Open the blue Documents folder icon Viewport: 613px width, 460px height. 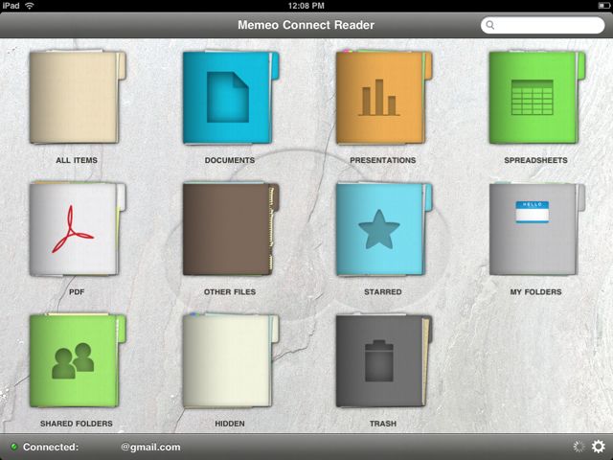(x=231, y=98)
